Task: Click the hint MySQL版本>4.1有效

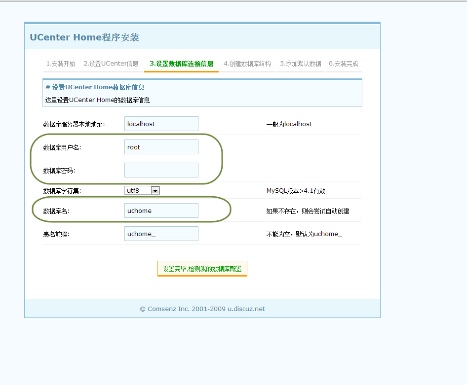Action: click(x=296, y=191)
